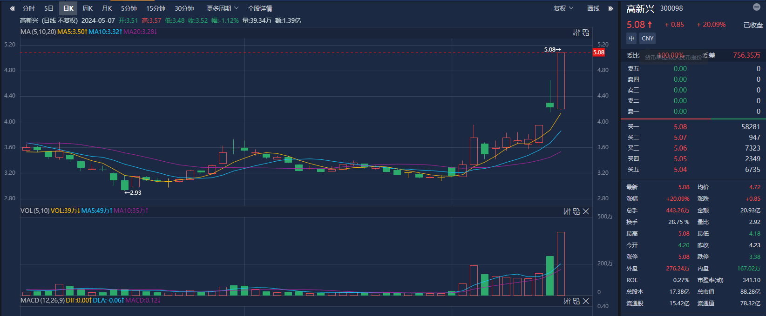Click the 买二 bid price 5.07
Screen dimensions: 766x316
[680, 138]
